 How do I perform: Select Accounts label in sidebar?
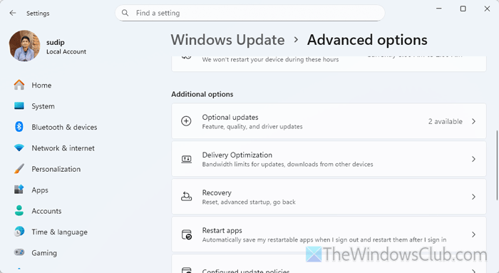46,211
